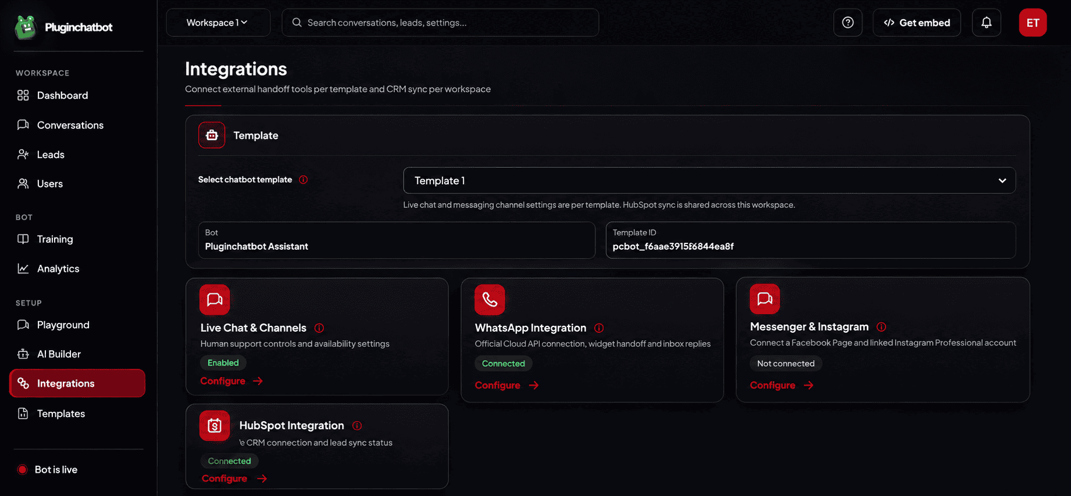Click the Integrations page heading
This screenshot has height=496, width=1071.
pos(236,69)
